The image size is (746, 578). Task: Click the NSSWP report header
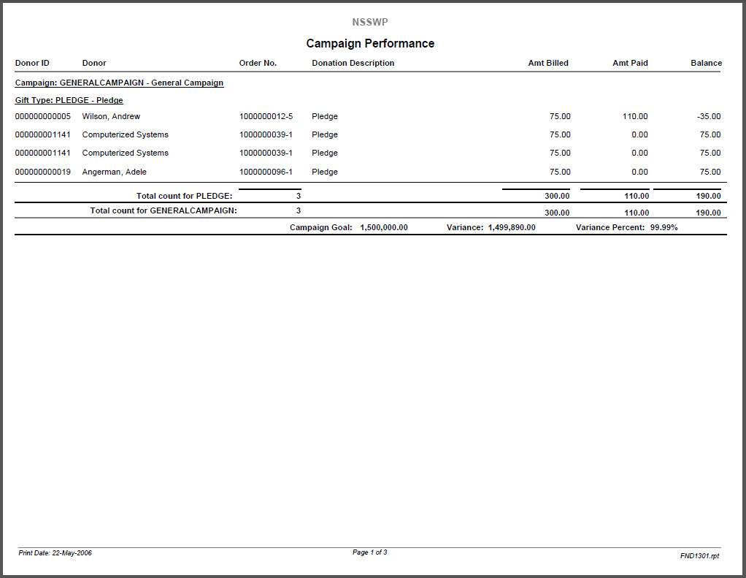pos(369,22)
